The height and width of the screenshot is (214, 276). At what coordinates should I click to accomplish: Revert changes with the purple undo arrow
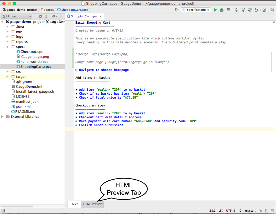pyautogui.click(x=256, y=10)
